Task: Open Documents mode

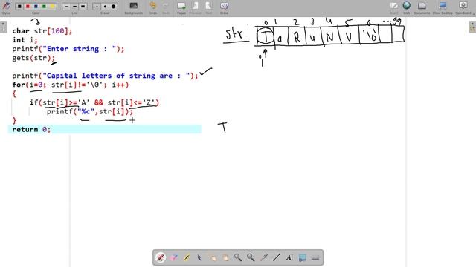Action: (422, 7)
